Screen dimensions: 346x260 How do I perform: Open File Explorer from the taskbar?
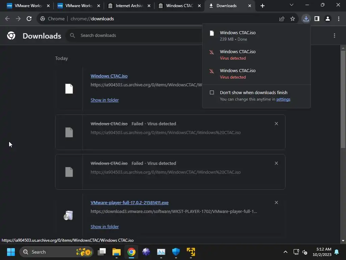click(117, 252)
